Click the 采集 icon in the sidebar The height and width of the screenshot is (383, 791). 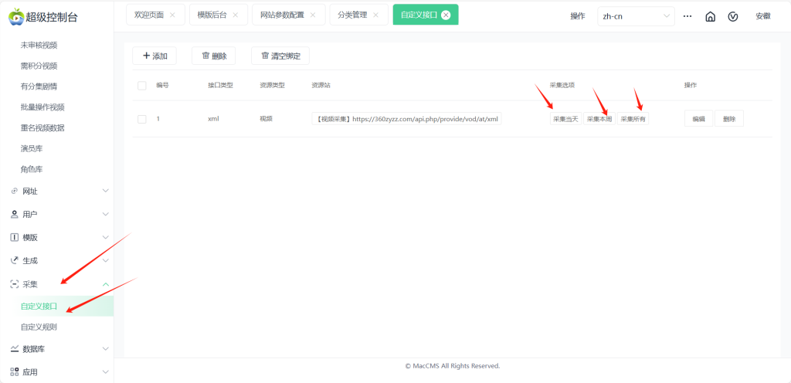(14, 284)
